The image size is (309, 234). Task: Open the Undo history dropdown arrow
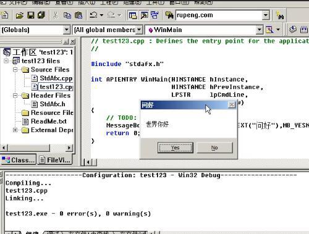pyautogui.click(x=101, y=15)
